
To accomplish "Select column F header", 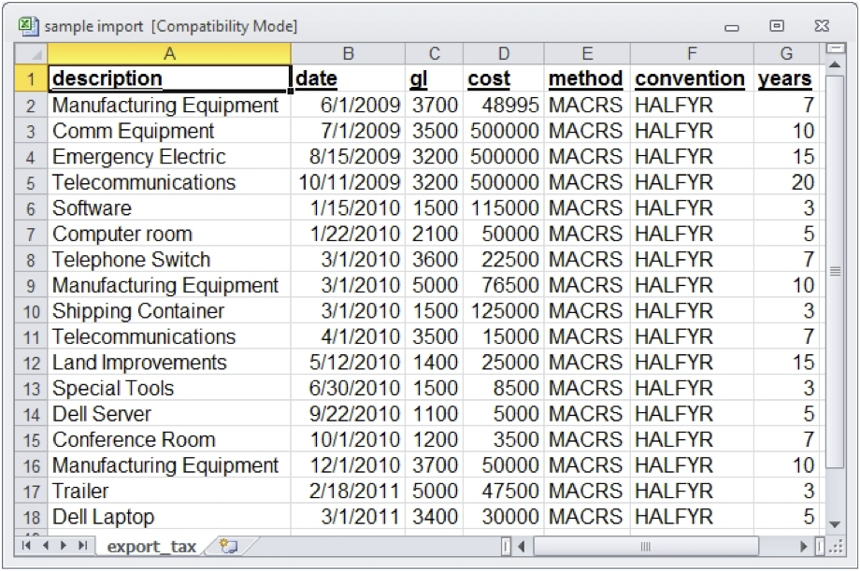I will tap(692, 55).
